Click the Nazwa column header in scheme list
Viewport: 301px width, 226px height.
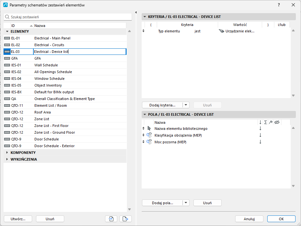point(80,26)
